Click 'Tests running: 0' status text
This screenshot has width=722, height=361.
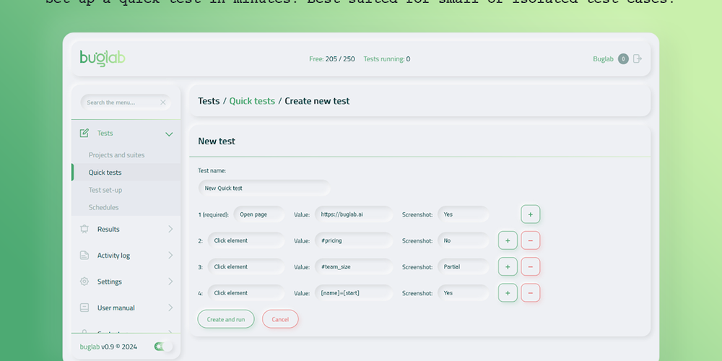pos(387,59)
